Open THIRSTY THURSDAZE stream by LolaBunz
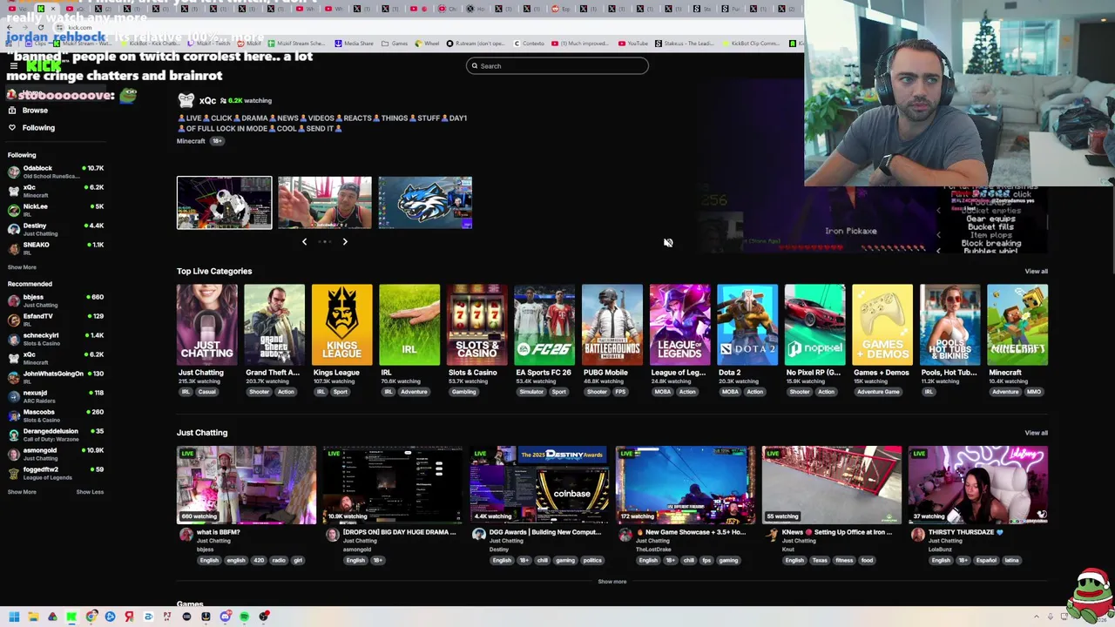The image size is (1115, 627). [x=978, y=485]
